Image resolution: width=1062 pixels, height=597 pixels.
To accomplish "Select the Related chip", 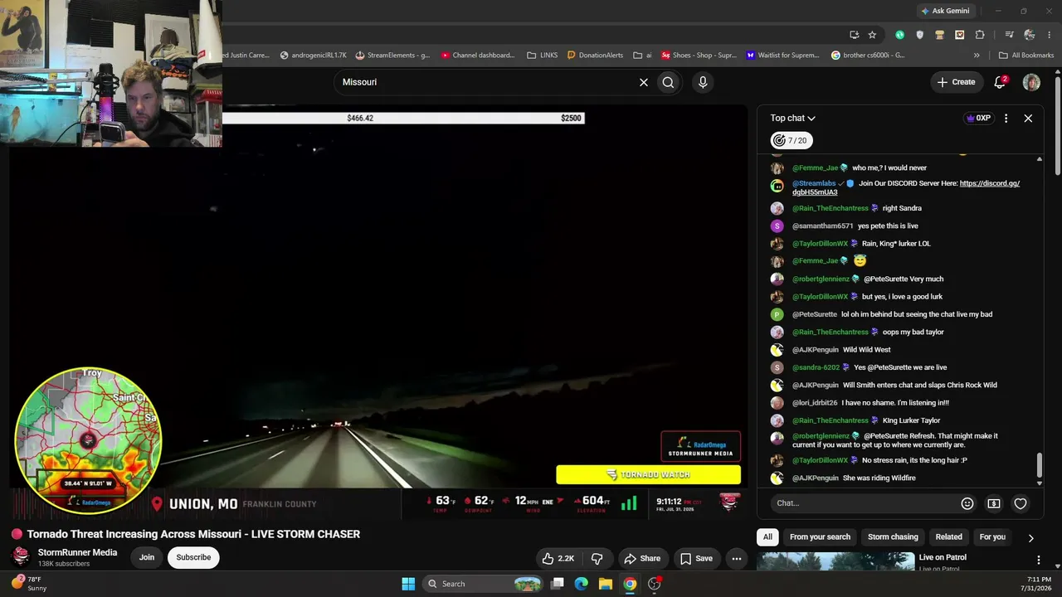I will click(949, 537).
